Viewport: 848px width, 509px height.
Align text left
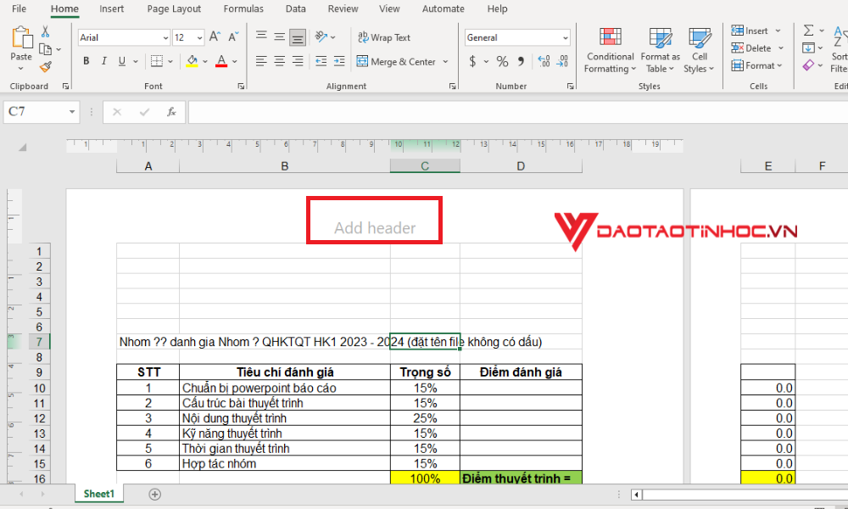pos(261,61)
